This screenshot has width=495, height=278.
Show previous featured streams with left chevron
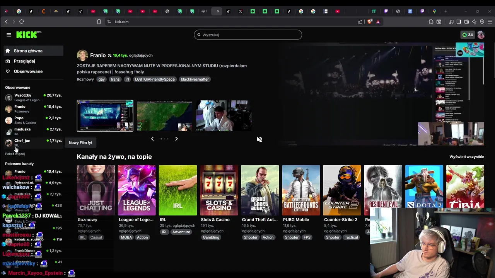tap(152, 139)
